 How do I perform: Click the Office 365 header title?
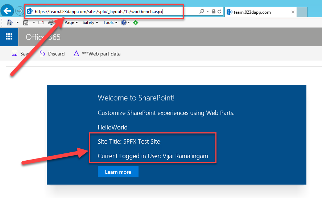pyautogui.click(x=43, y=37)
